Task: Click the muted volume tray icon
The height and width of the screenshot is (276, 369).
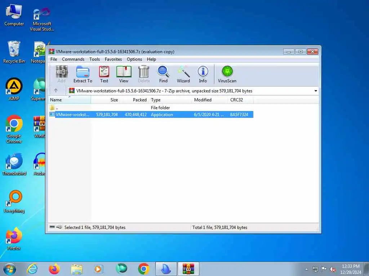Action: (x=333, y=270)
